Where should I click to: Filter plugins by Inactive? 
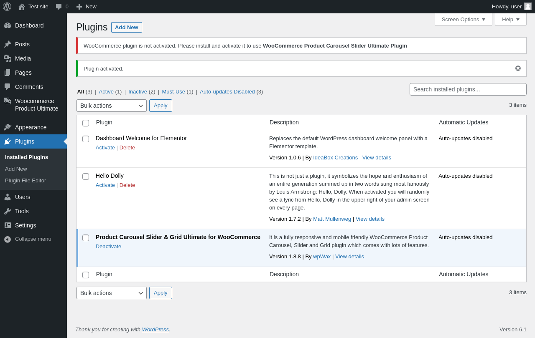138,91
